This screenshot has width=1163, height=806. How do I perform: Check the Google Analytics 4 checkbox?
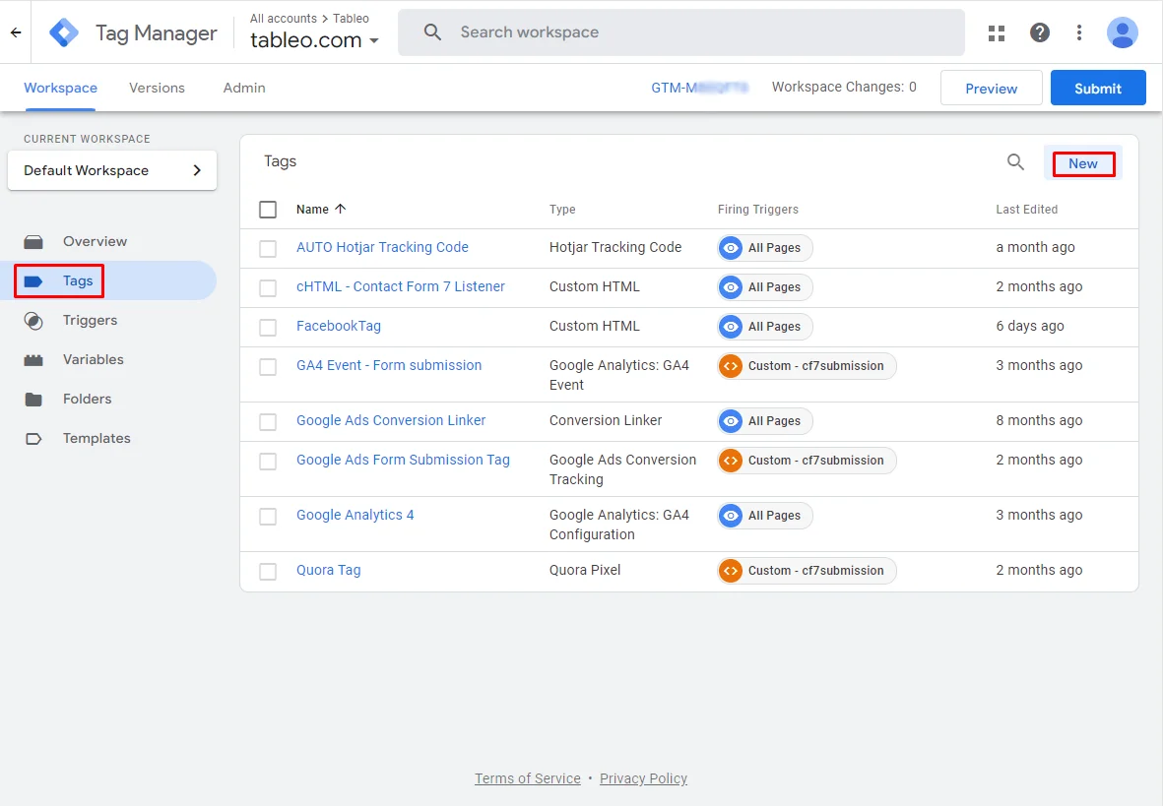268,516
